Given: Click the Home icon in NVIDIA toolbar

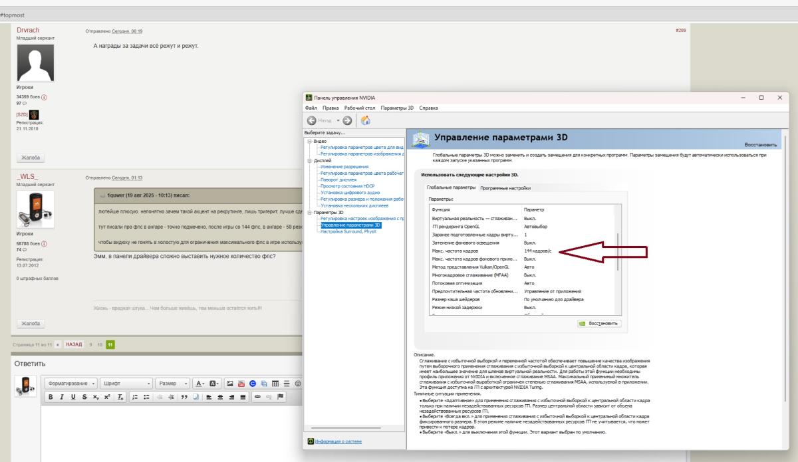Looking at the screenshot, I should pos(364,120).
